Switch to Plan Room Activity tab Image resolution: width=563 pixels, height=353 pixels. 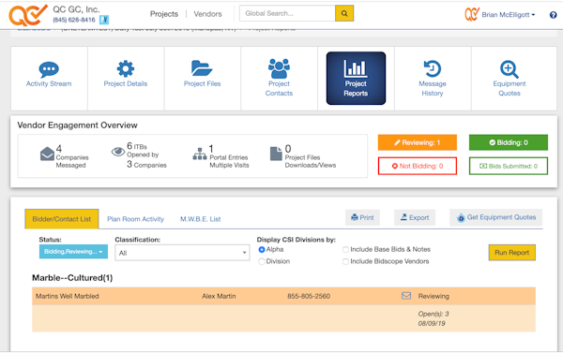[136, 219]
